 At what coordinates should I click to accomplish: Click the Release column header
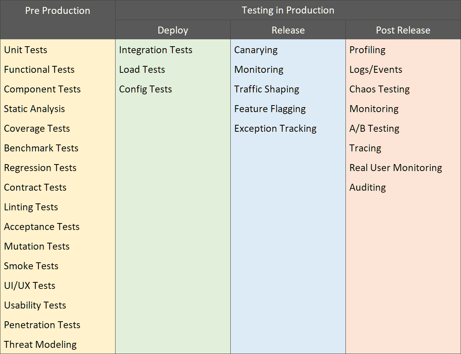pos(288,30)
